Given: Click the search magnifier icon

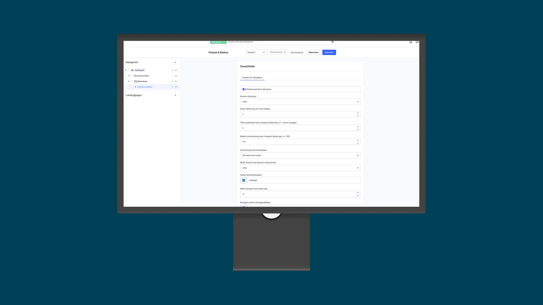Looking at the screenshot, I should pyautogui.click(x=333, y=42).
